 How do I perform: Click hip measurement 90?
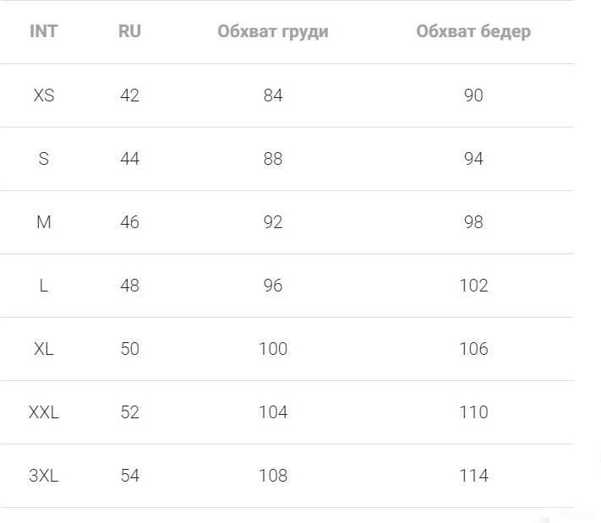click(473, 95)
